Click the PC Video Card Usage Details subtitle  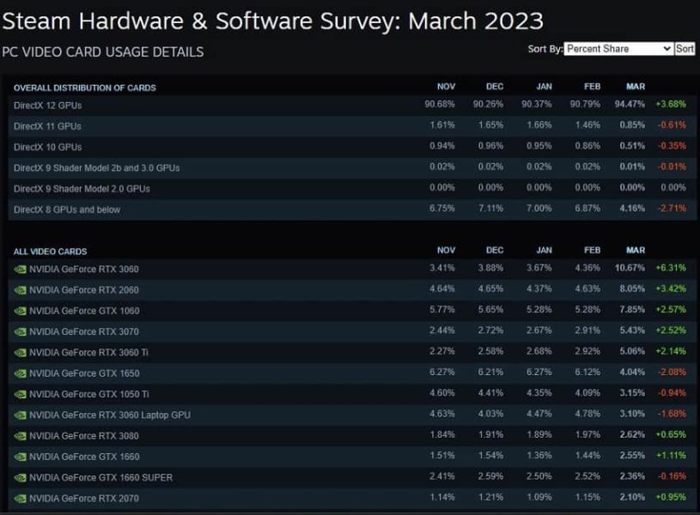coord(103,52)
